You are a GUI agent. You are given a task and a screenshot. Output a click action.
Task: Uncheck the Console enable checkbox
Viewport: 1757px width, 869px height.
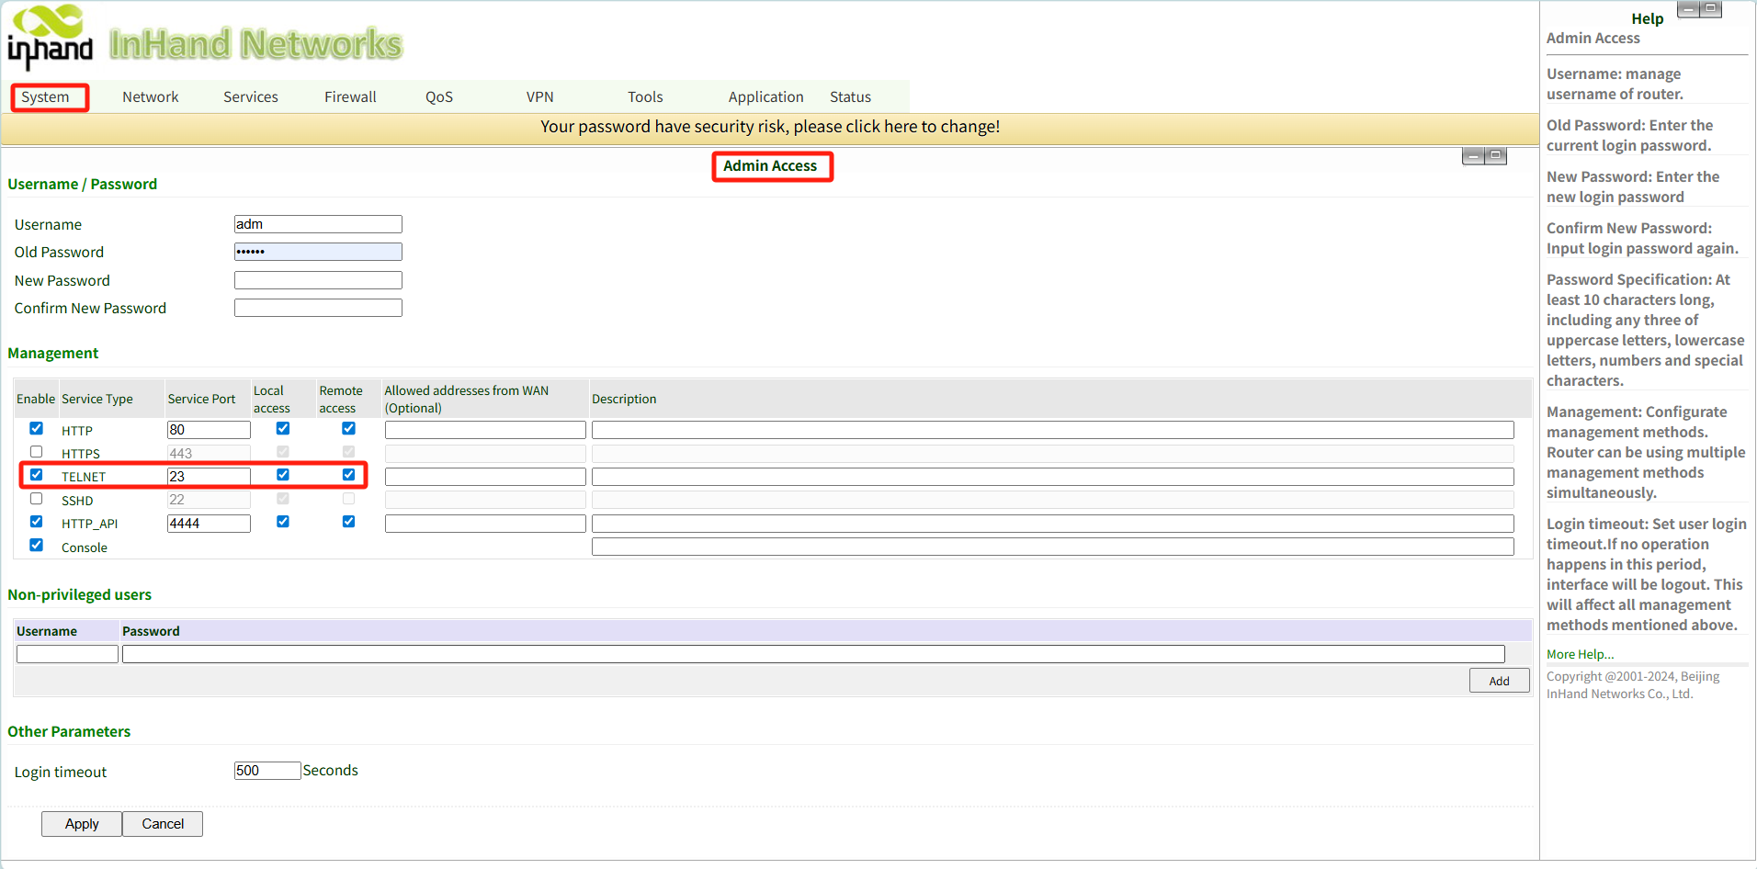[37, 545]
